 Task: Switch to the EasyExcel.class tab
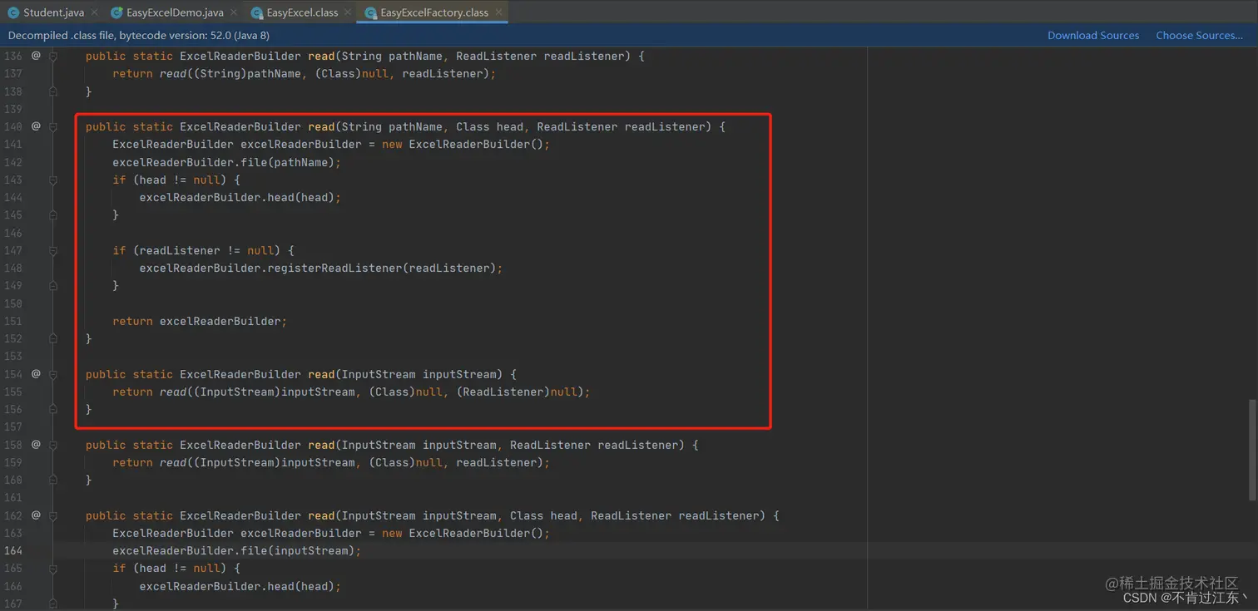click(301, 12)
